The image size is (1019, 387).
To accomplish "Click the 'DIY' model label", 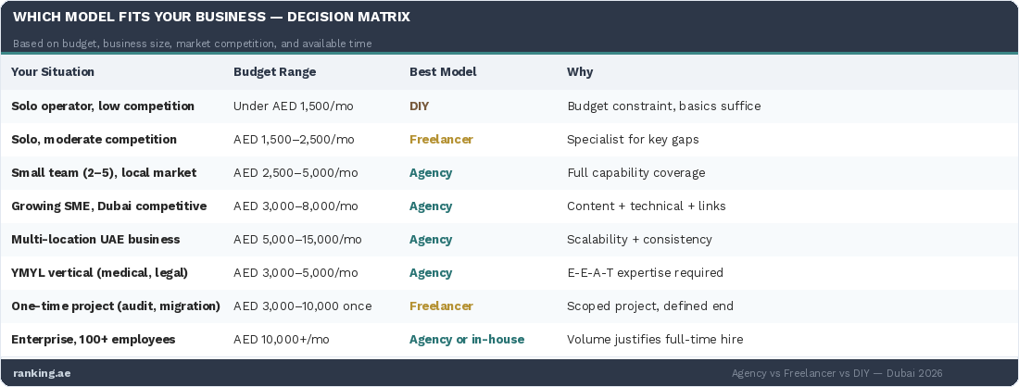I will tap(420, 106).
